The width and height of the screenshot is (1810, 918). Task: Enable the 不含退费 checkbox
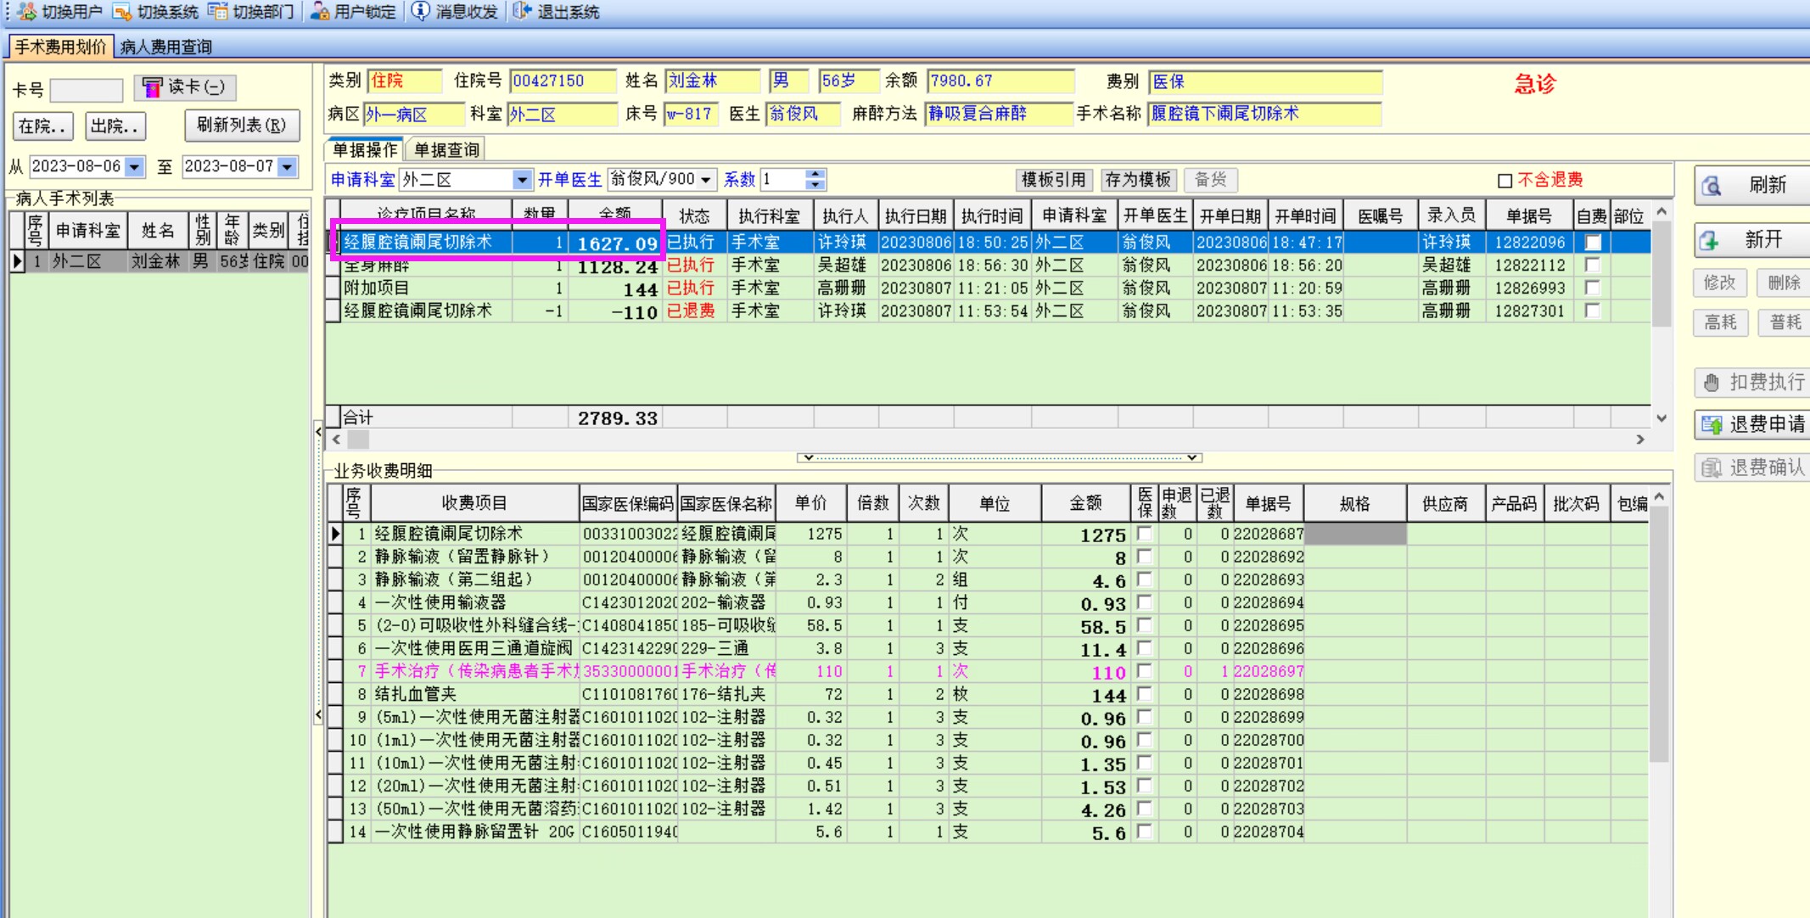click(1505, 181)
